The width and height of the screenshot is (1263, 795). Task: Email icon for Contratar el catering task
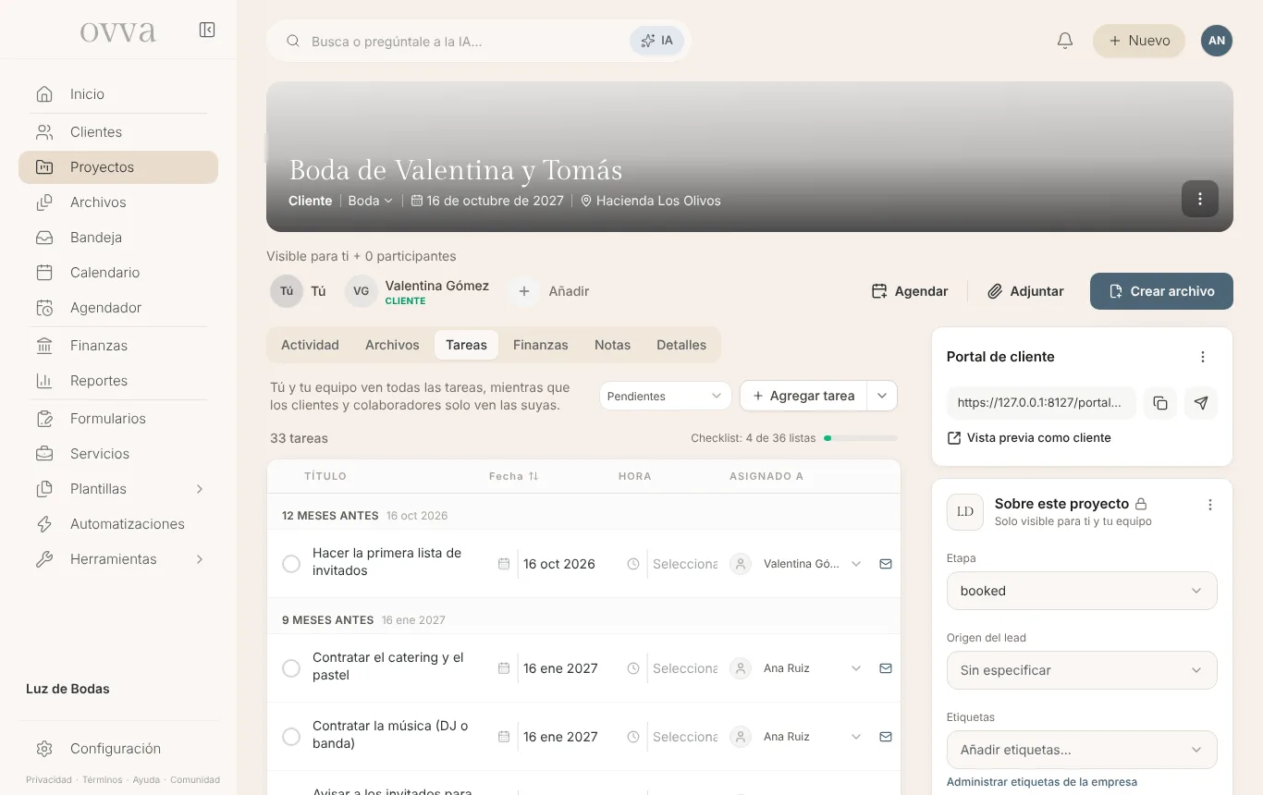coord(886,668)
